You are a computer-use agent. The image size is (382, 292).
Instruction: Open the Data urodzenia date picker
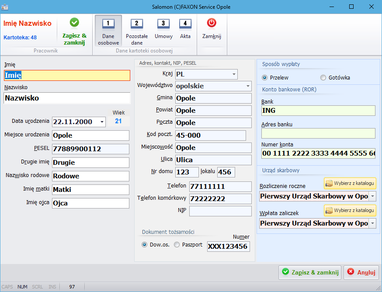[x=102, y=122]
